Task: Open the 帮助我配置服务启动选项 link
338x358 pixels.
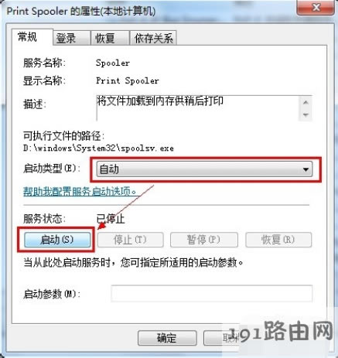Action: 80,192
